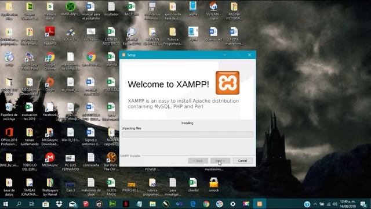This screenshot has height=209, width=371.
Task: Select the LISTA DE ASISTENCIA Excel file
Action: point(111,36)
